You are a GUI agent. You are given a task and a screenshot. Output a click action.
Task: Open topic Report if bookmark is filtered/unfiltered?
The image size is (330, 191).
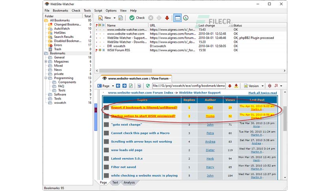(144, 107)
